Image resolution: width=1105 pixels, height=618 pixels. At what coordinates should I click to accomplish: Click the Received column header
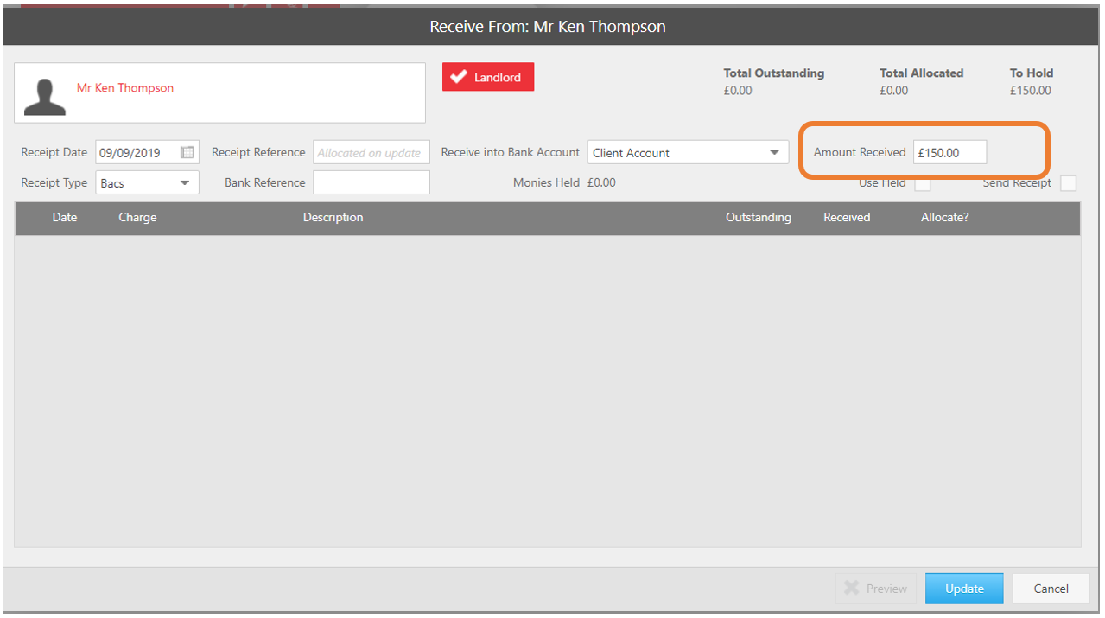pyautogui.click(x=847, y=218)
